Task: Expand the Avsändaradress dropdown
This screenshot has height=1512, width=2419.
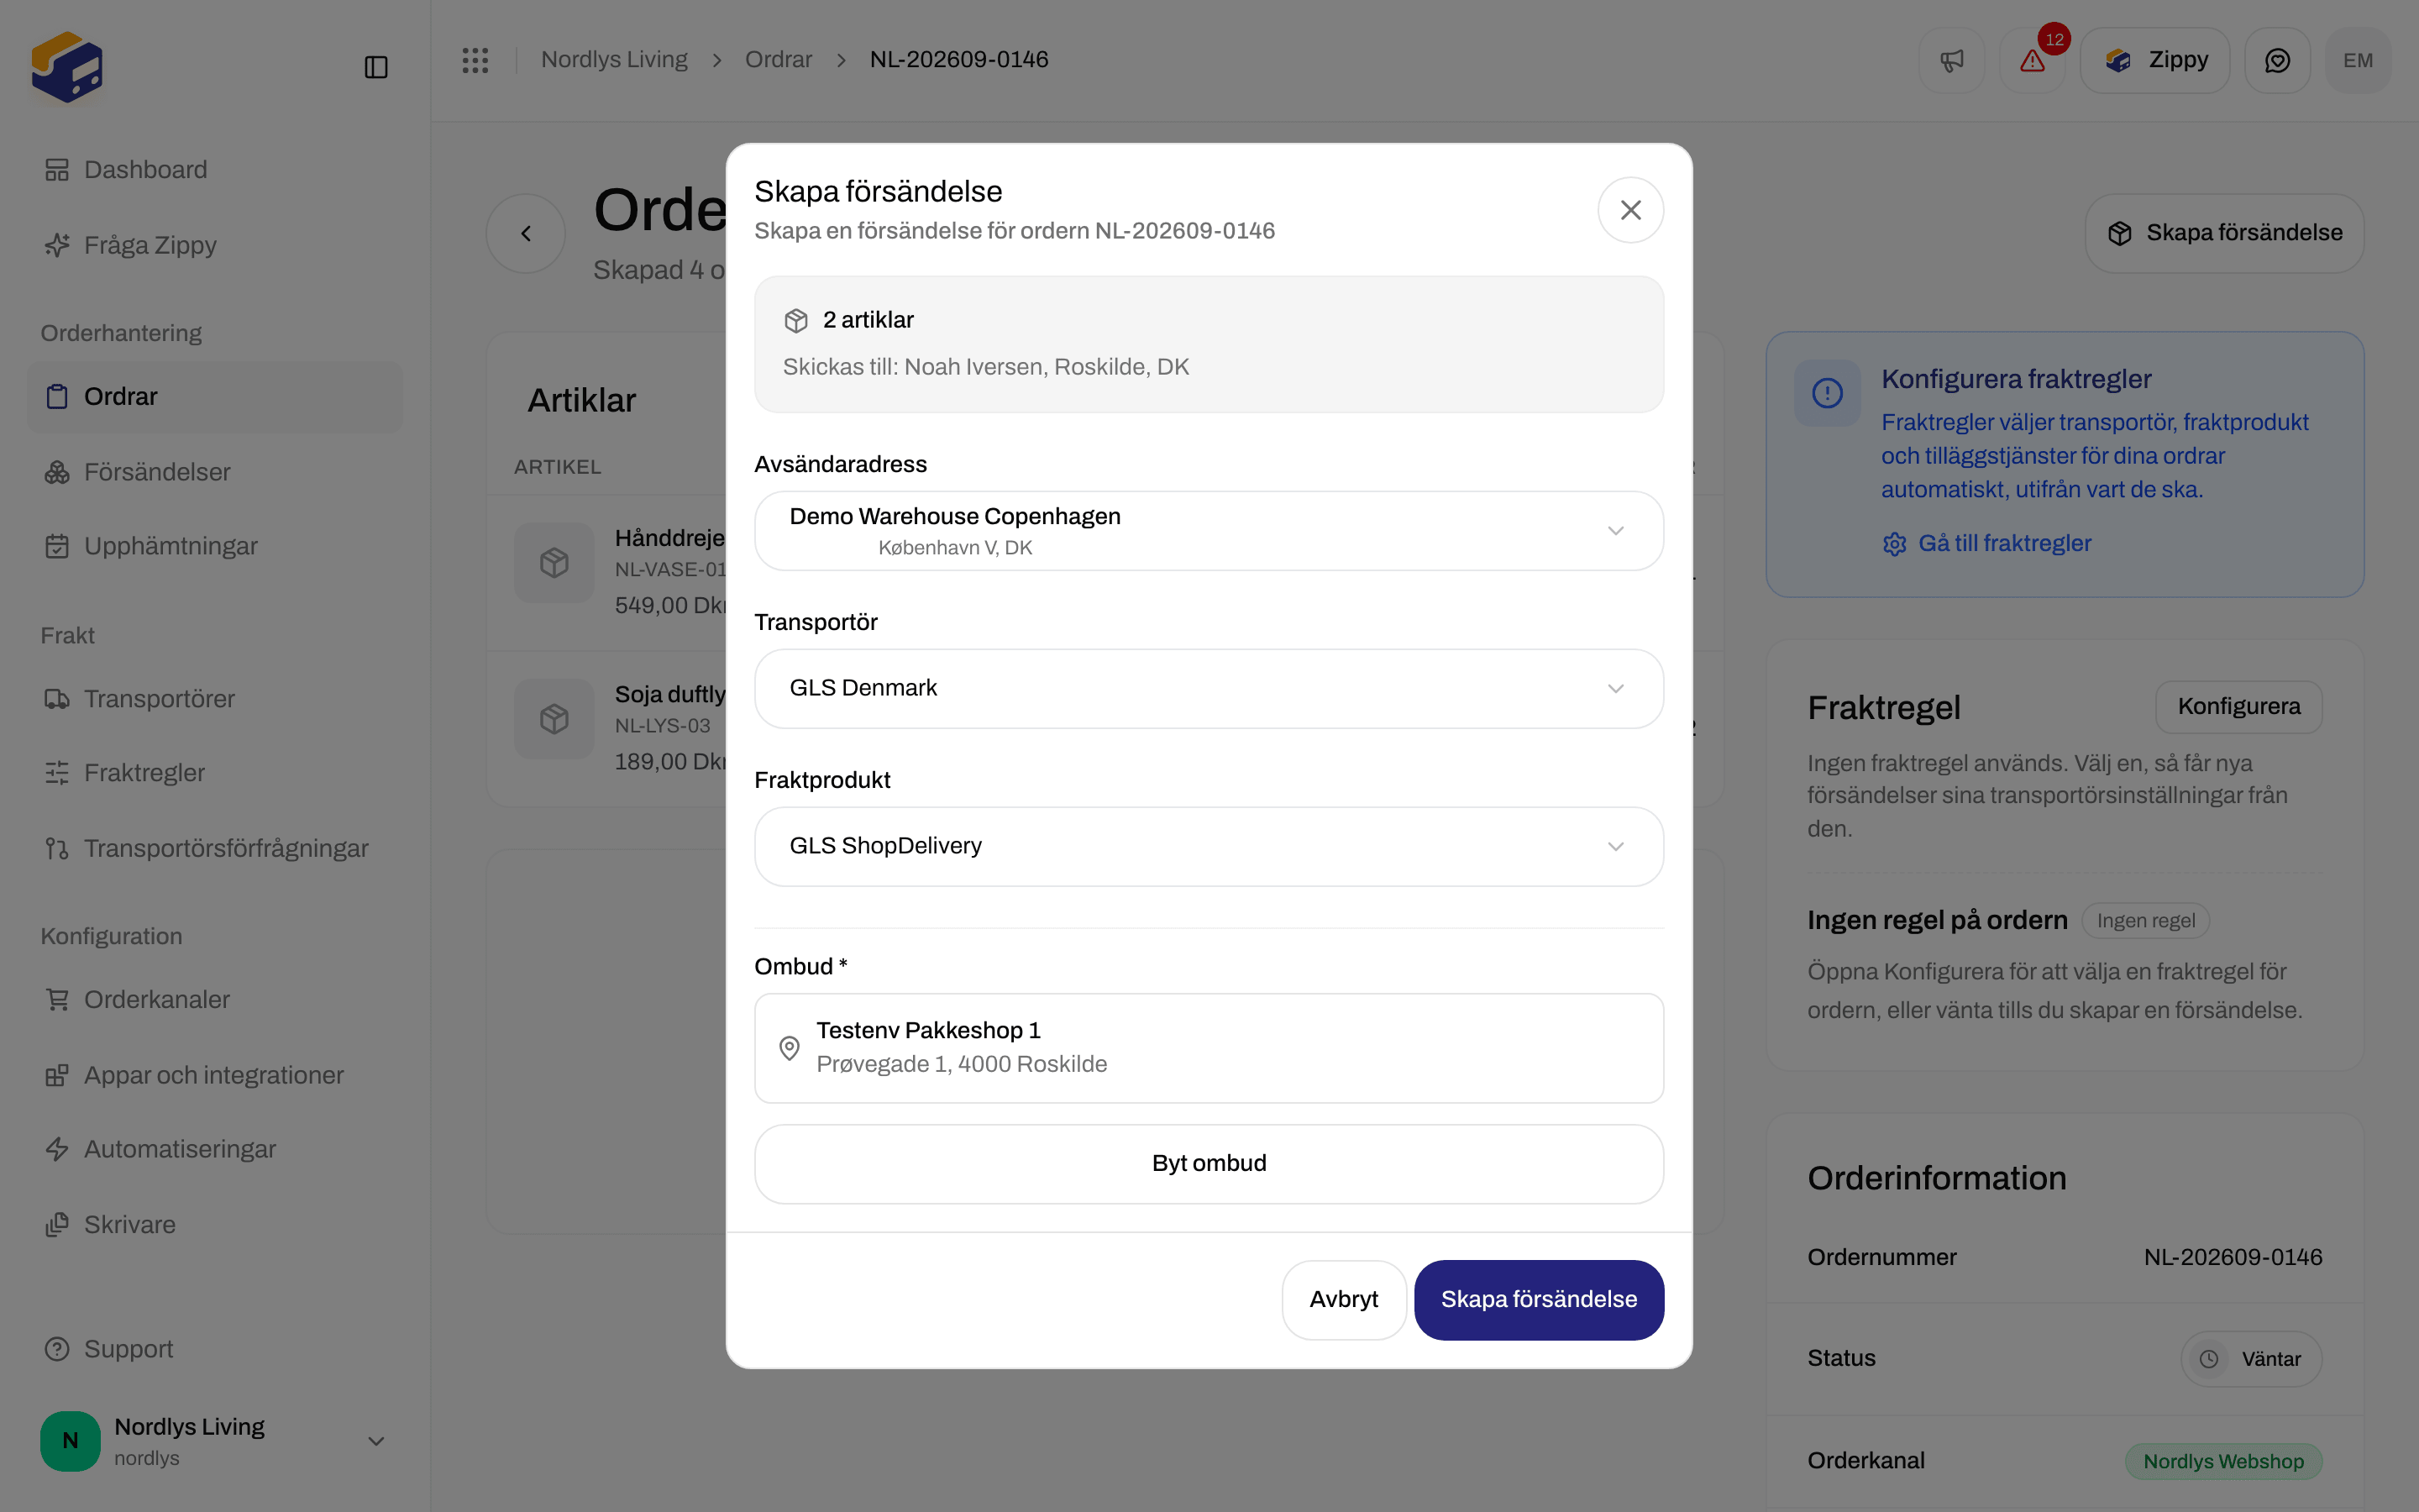Action: 1209,531
